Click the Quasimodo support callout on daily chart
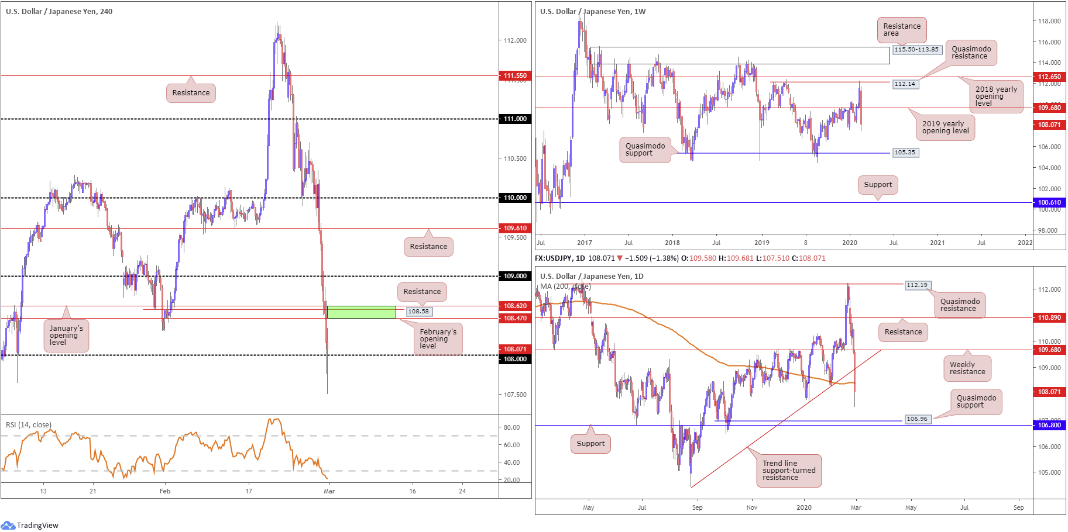 pos(976,402)
